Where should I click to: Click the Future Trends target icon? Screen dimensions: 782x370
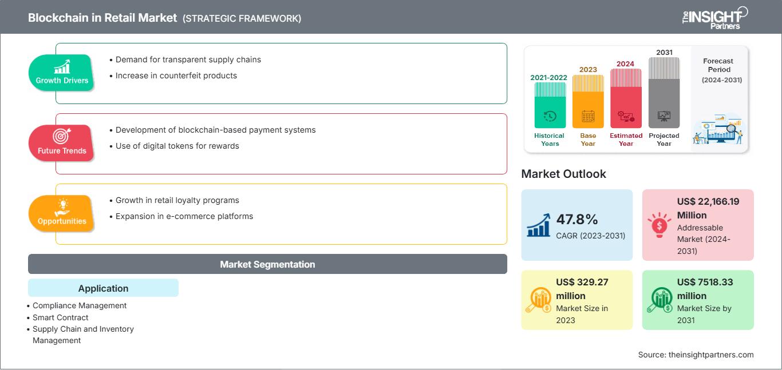[x=62, y=136]
